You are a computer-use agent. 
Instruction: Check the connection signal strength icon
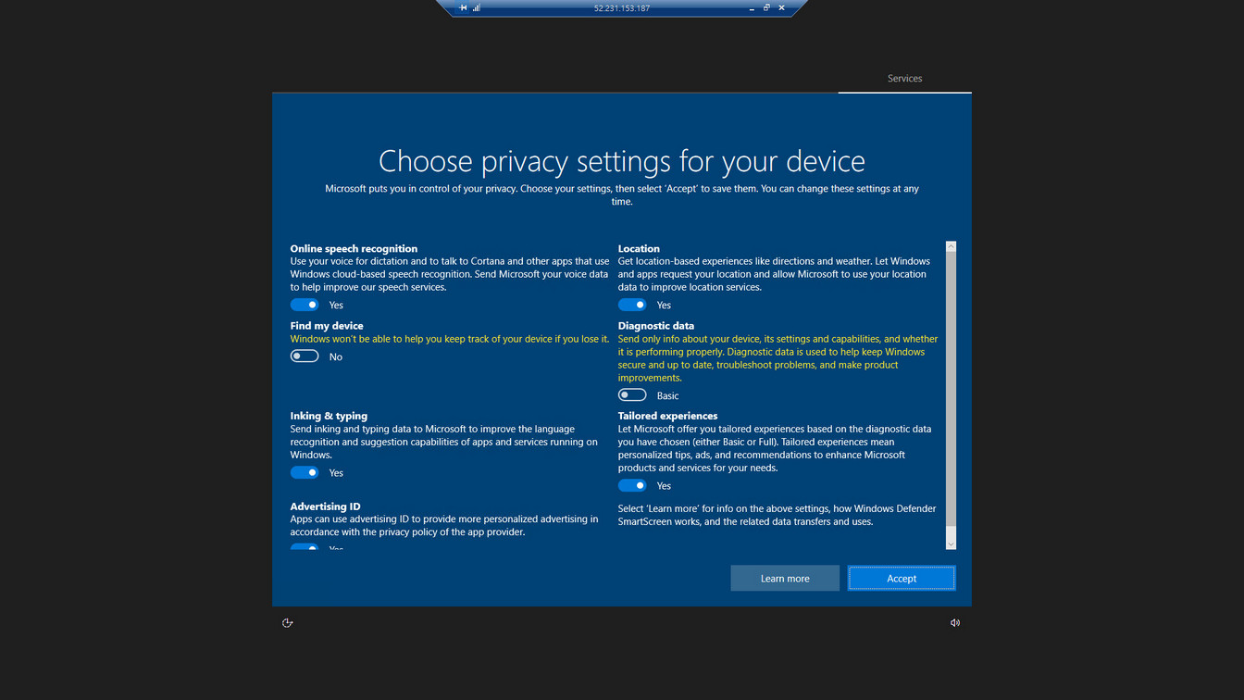[477, 7]
